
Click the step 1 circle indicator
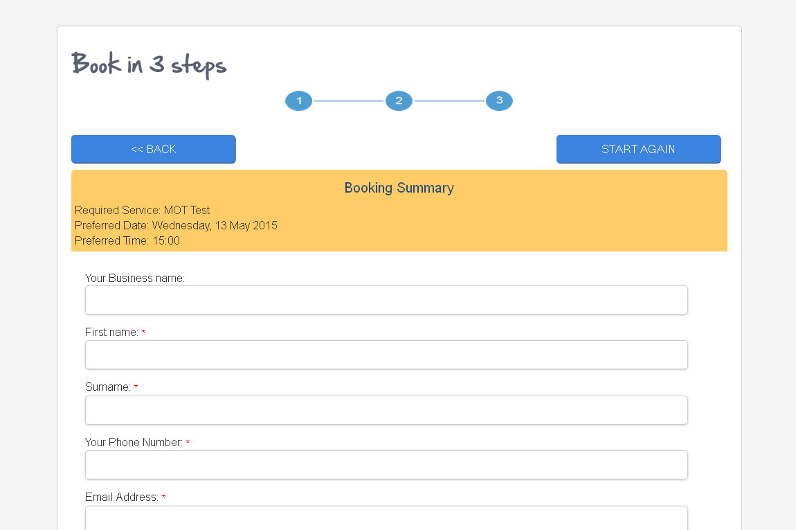coord(298,101)
